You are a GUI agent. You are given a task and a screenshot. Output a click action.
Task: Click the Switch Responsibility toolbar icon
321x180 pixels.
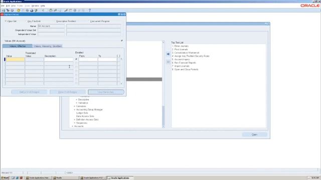27,10
